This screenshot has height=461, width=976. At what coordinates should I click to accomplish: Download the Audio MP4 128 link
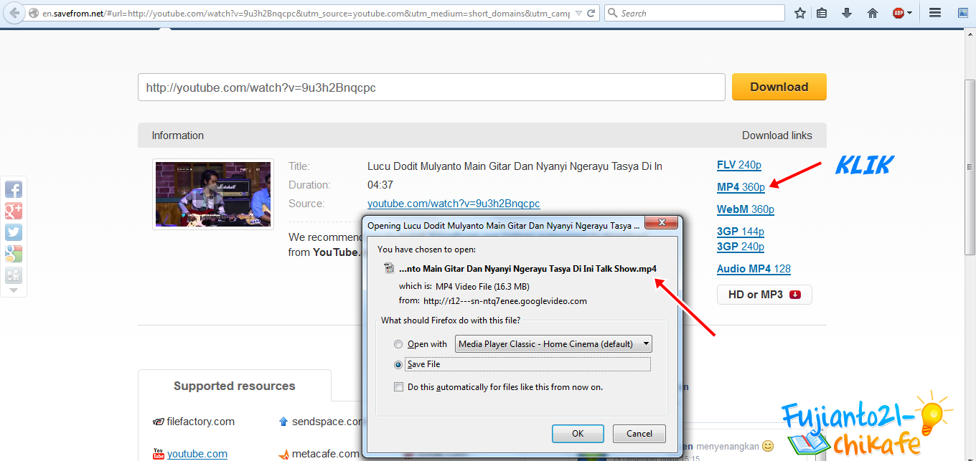(x=754, y=269)
